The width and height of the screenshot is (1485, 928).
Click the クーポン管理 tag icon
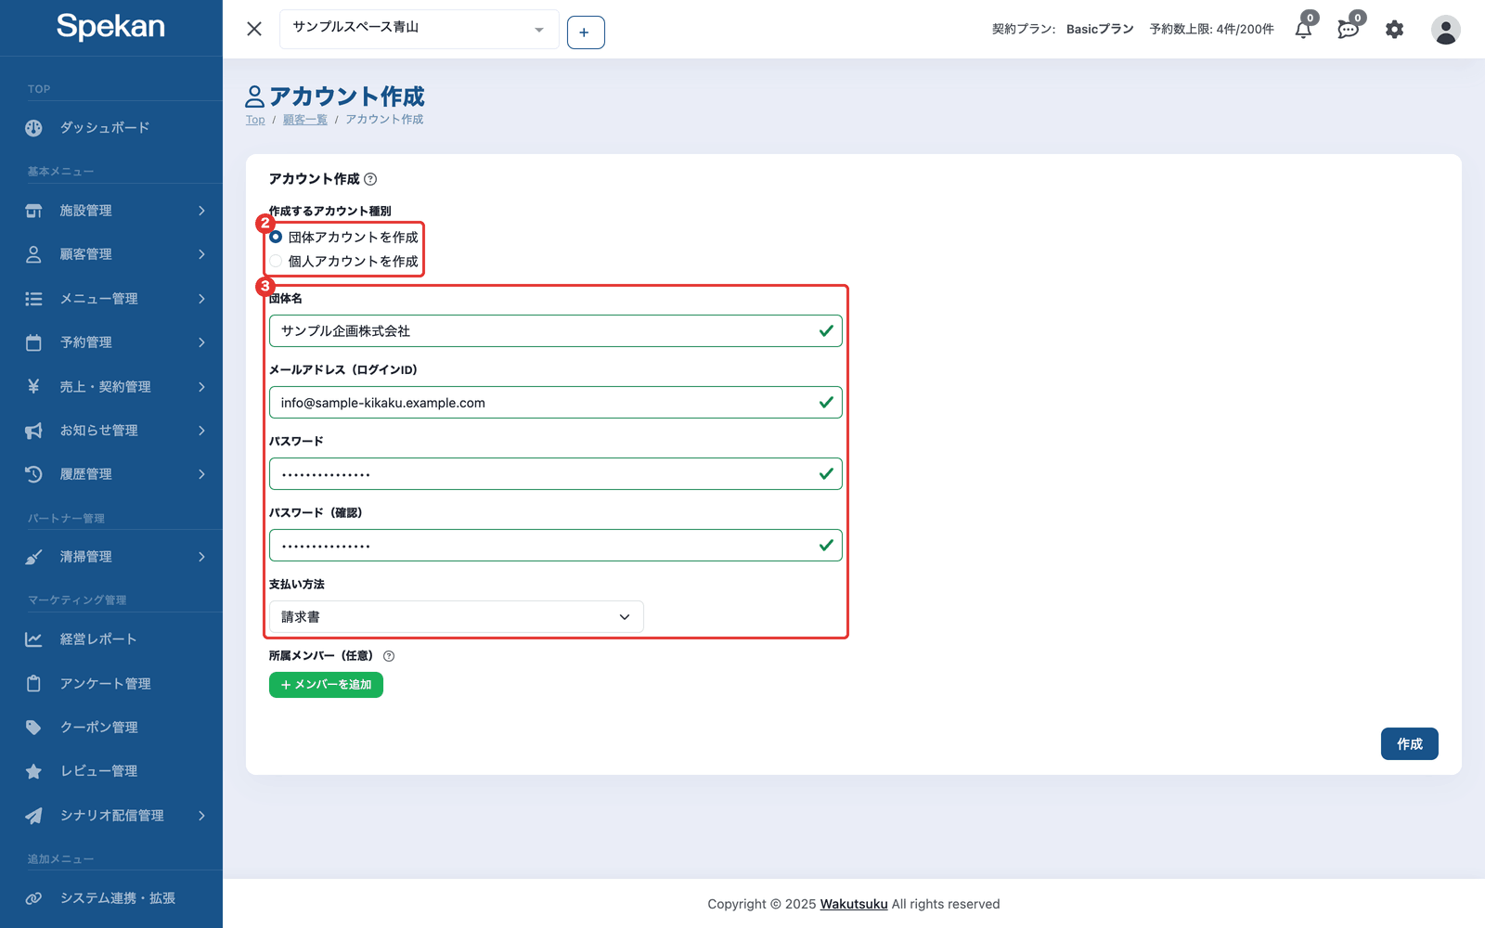click(33, 728)
